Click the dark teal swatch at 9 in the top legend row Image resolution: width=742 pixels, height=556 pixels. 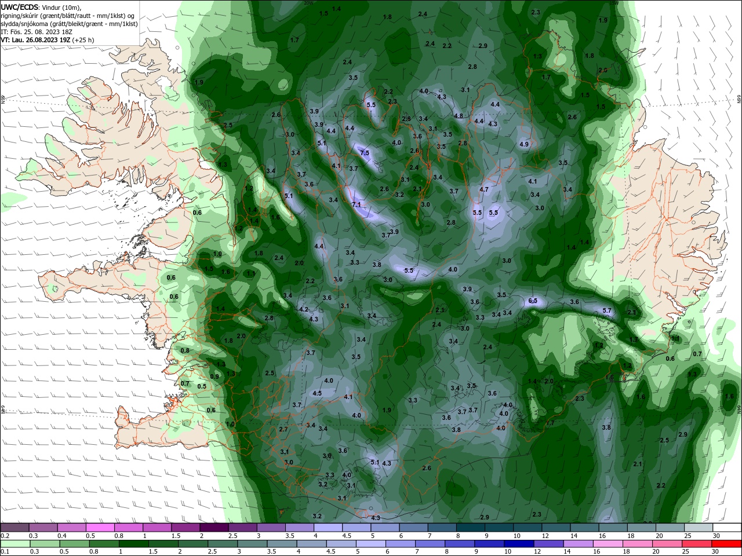click(x=499, y=527)
